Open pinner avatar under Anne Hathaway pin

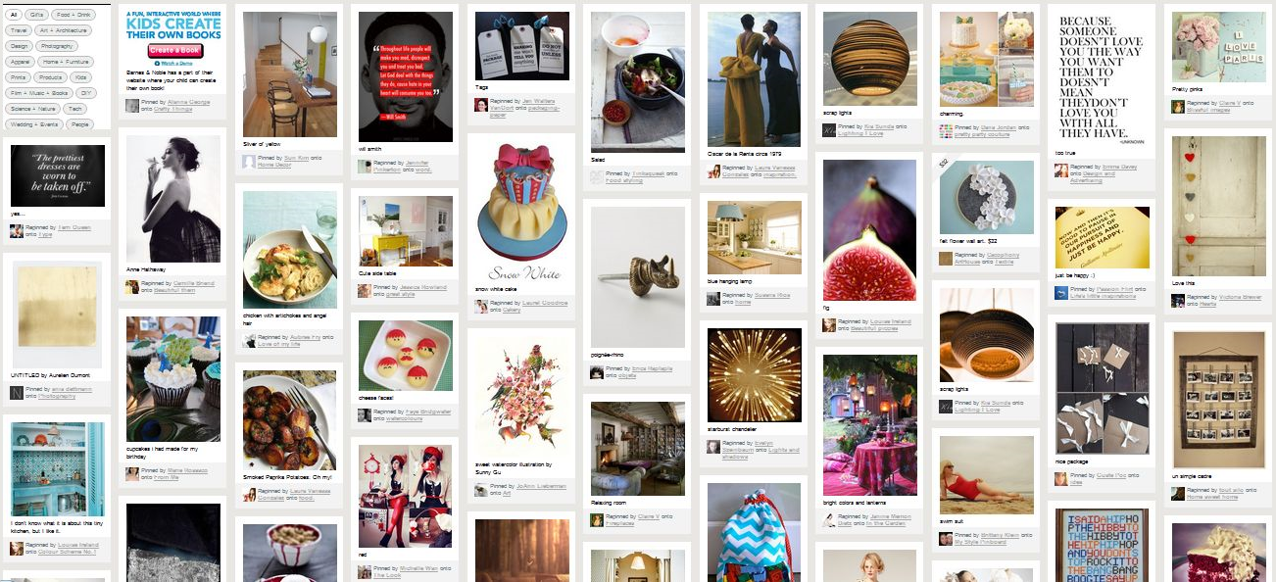point(132,287)
